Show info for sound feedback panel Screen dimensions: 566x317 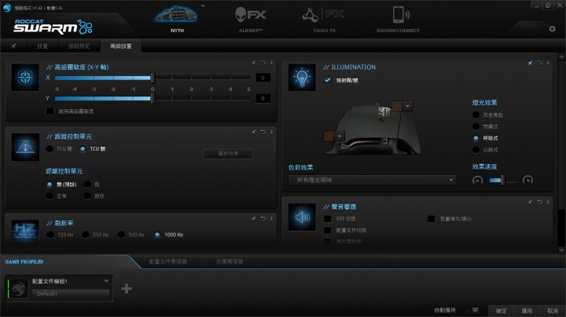548,202
